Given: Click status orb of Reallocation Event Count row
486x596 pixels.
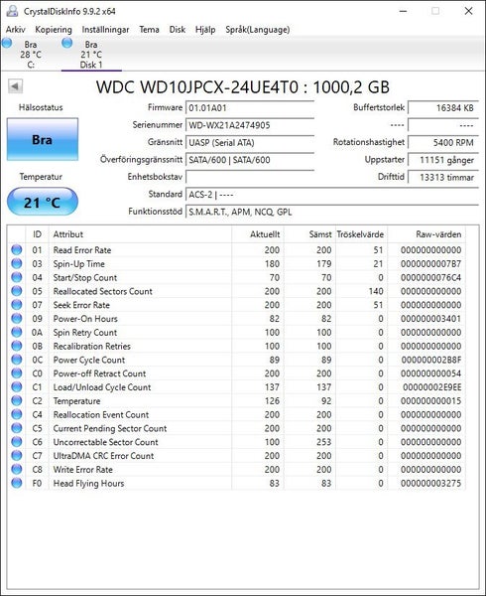Looking at the screenshot, I should (17, 414).
